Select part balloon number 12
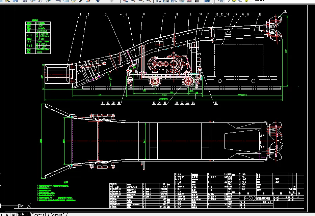 pos(217,14)
